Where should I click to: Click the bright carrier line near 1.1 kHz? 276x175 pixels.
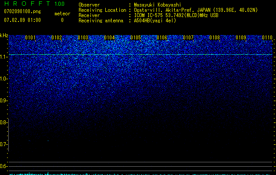pos(140,55)
